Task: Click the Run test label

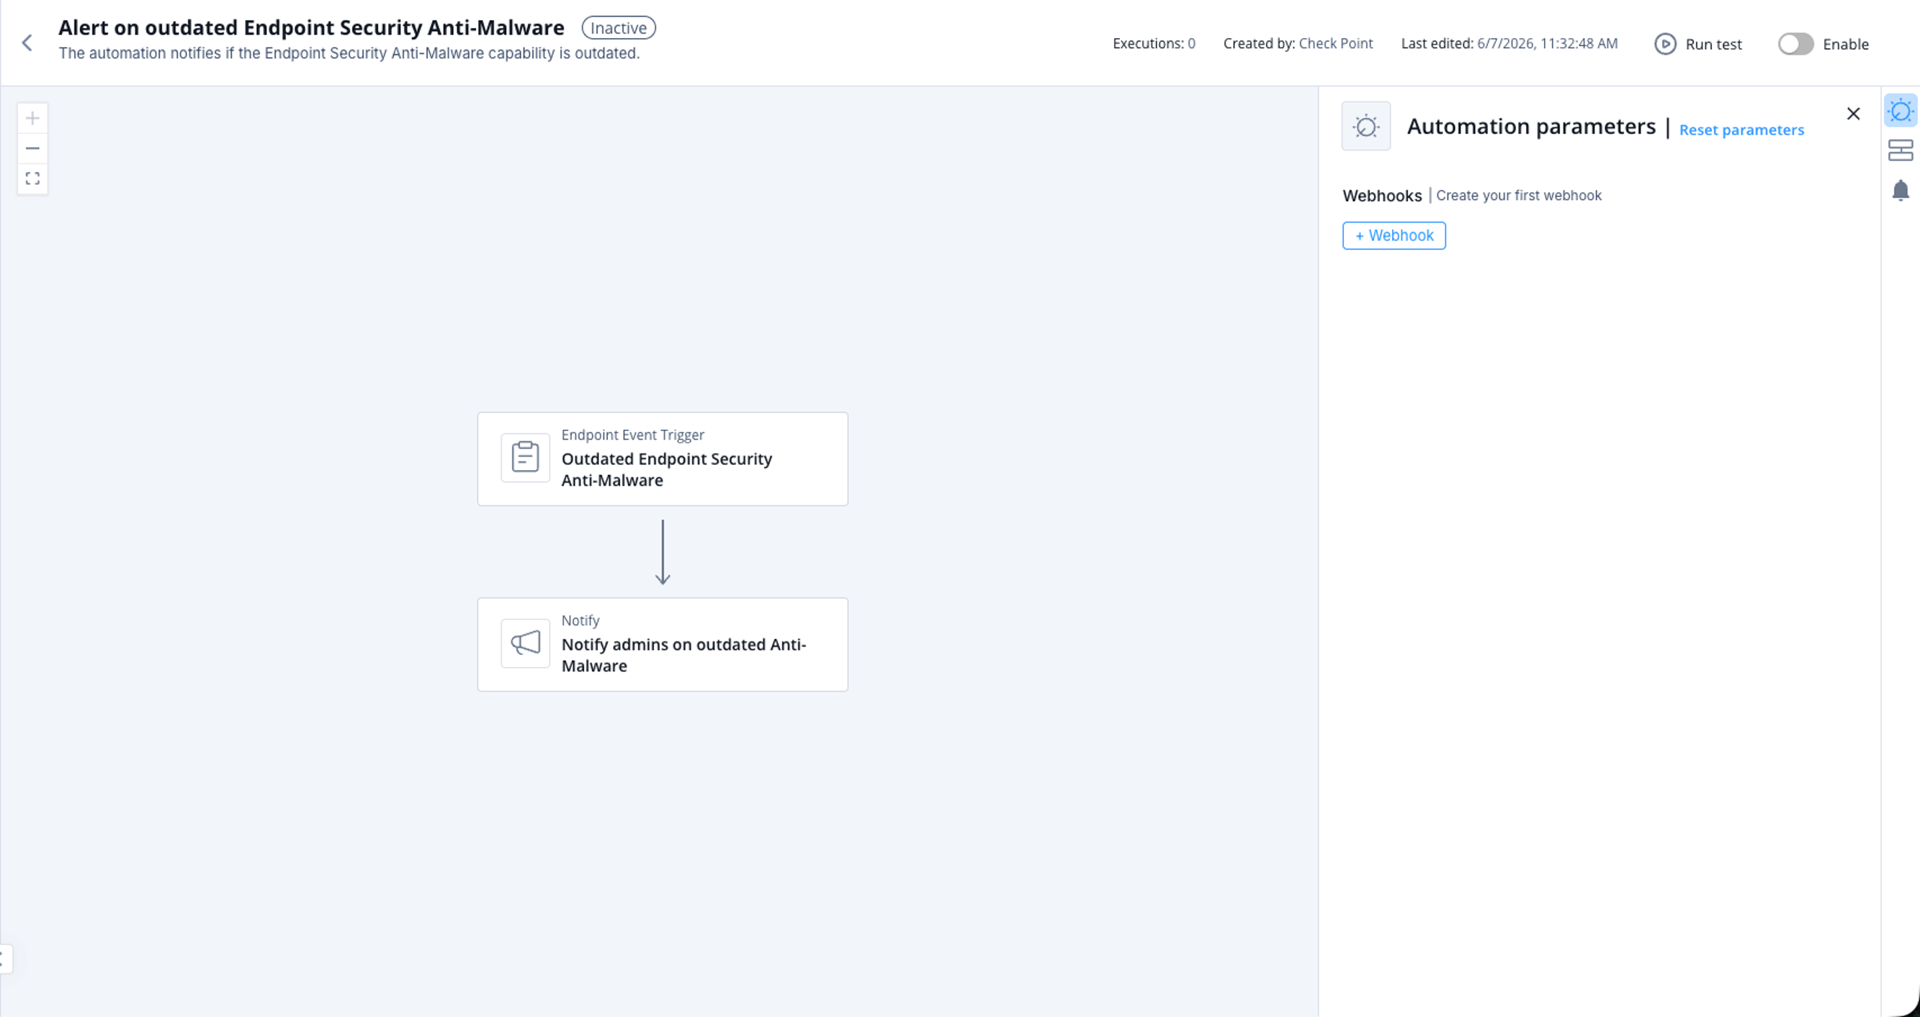Action: (x=1713, y=44)
